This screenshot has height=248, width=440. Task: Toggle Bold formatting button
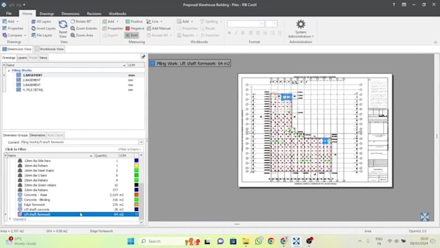pyautogui.click(x=229, y=33)
